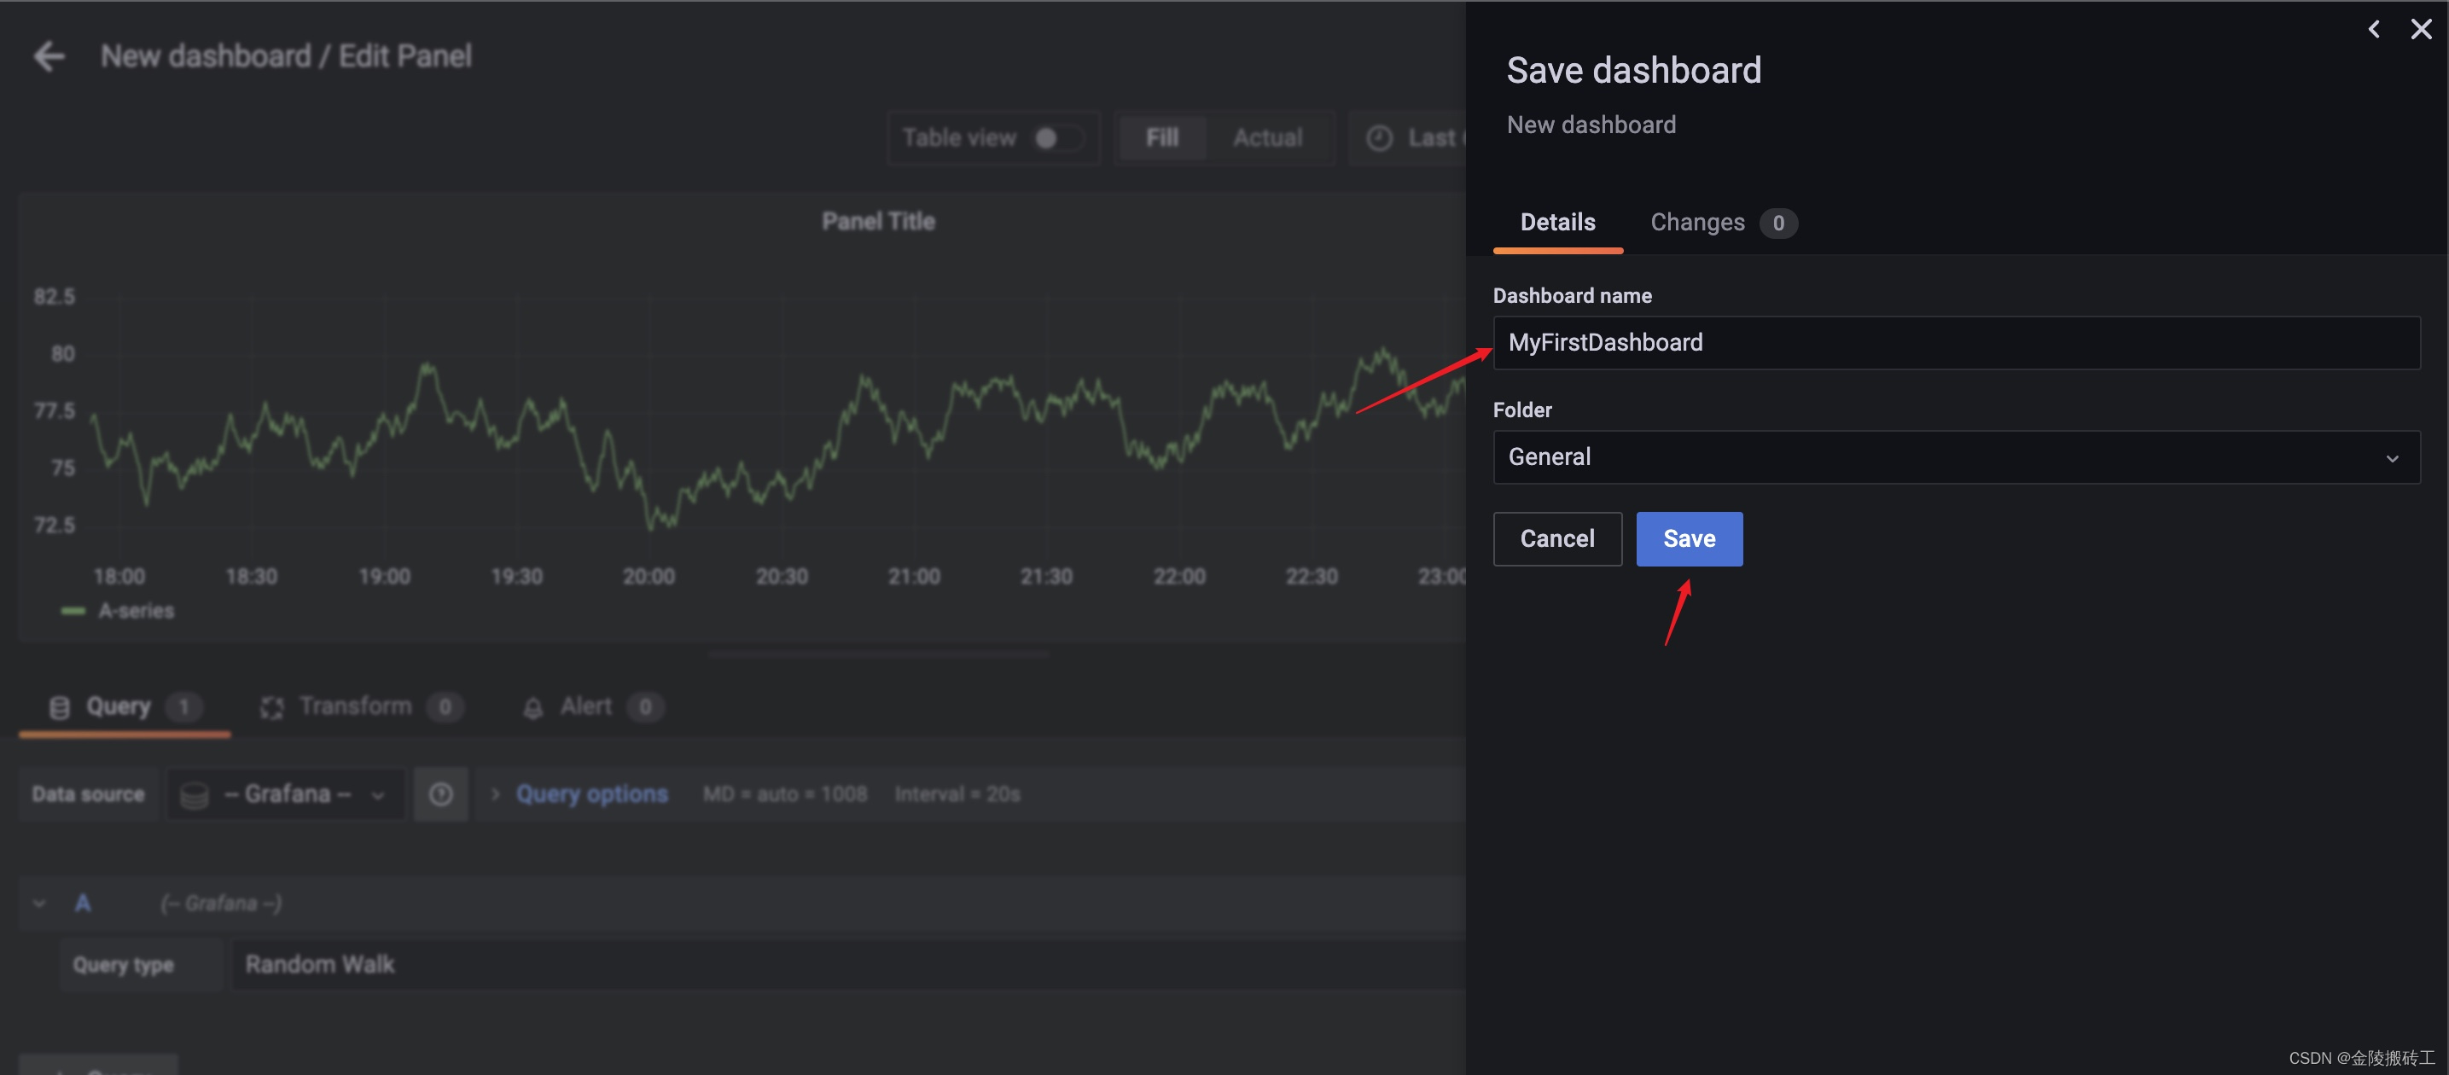Click the Alert bell icon

(x=533, y=707)
